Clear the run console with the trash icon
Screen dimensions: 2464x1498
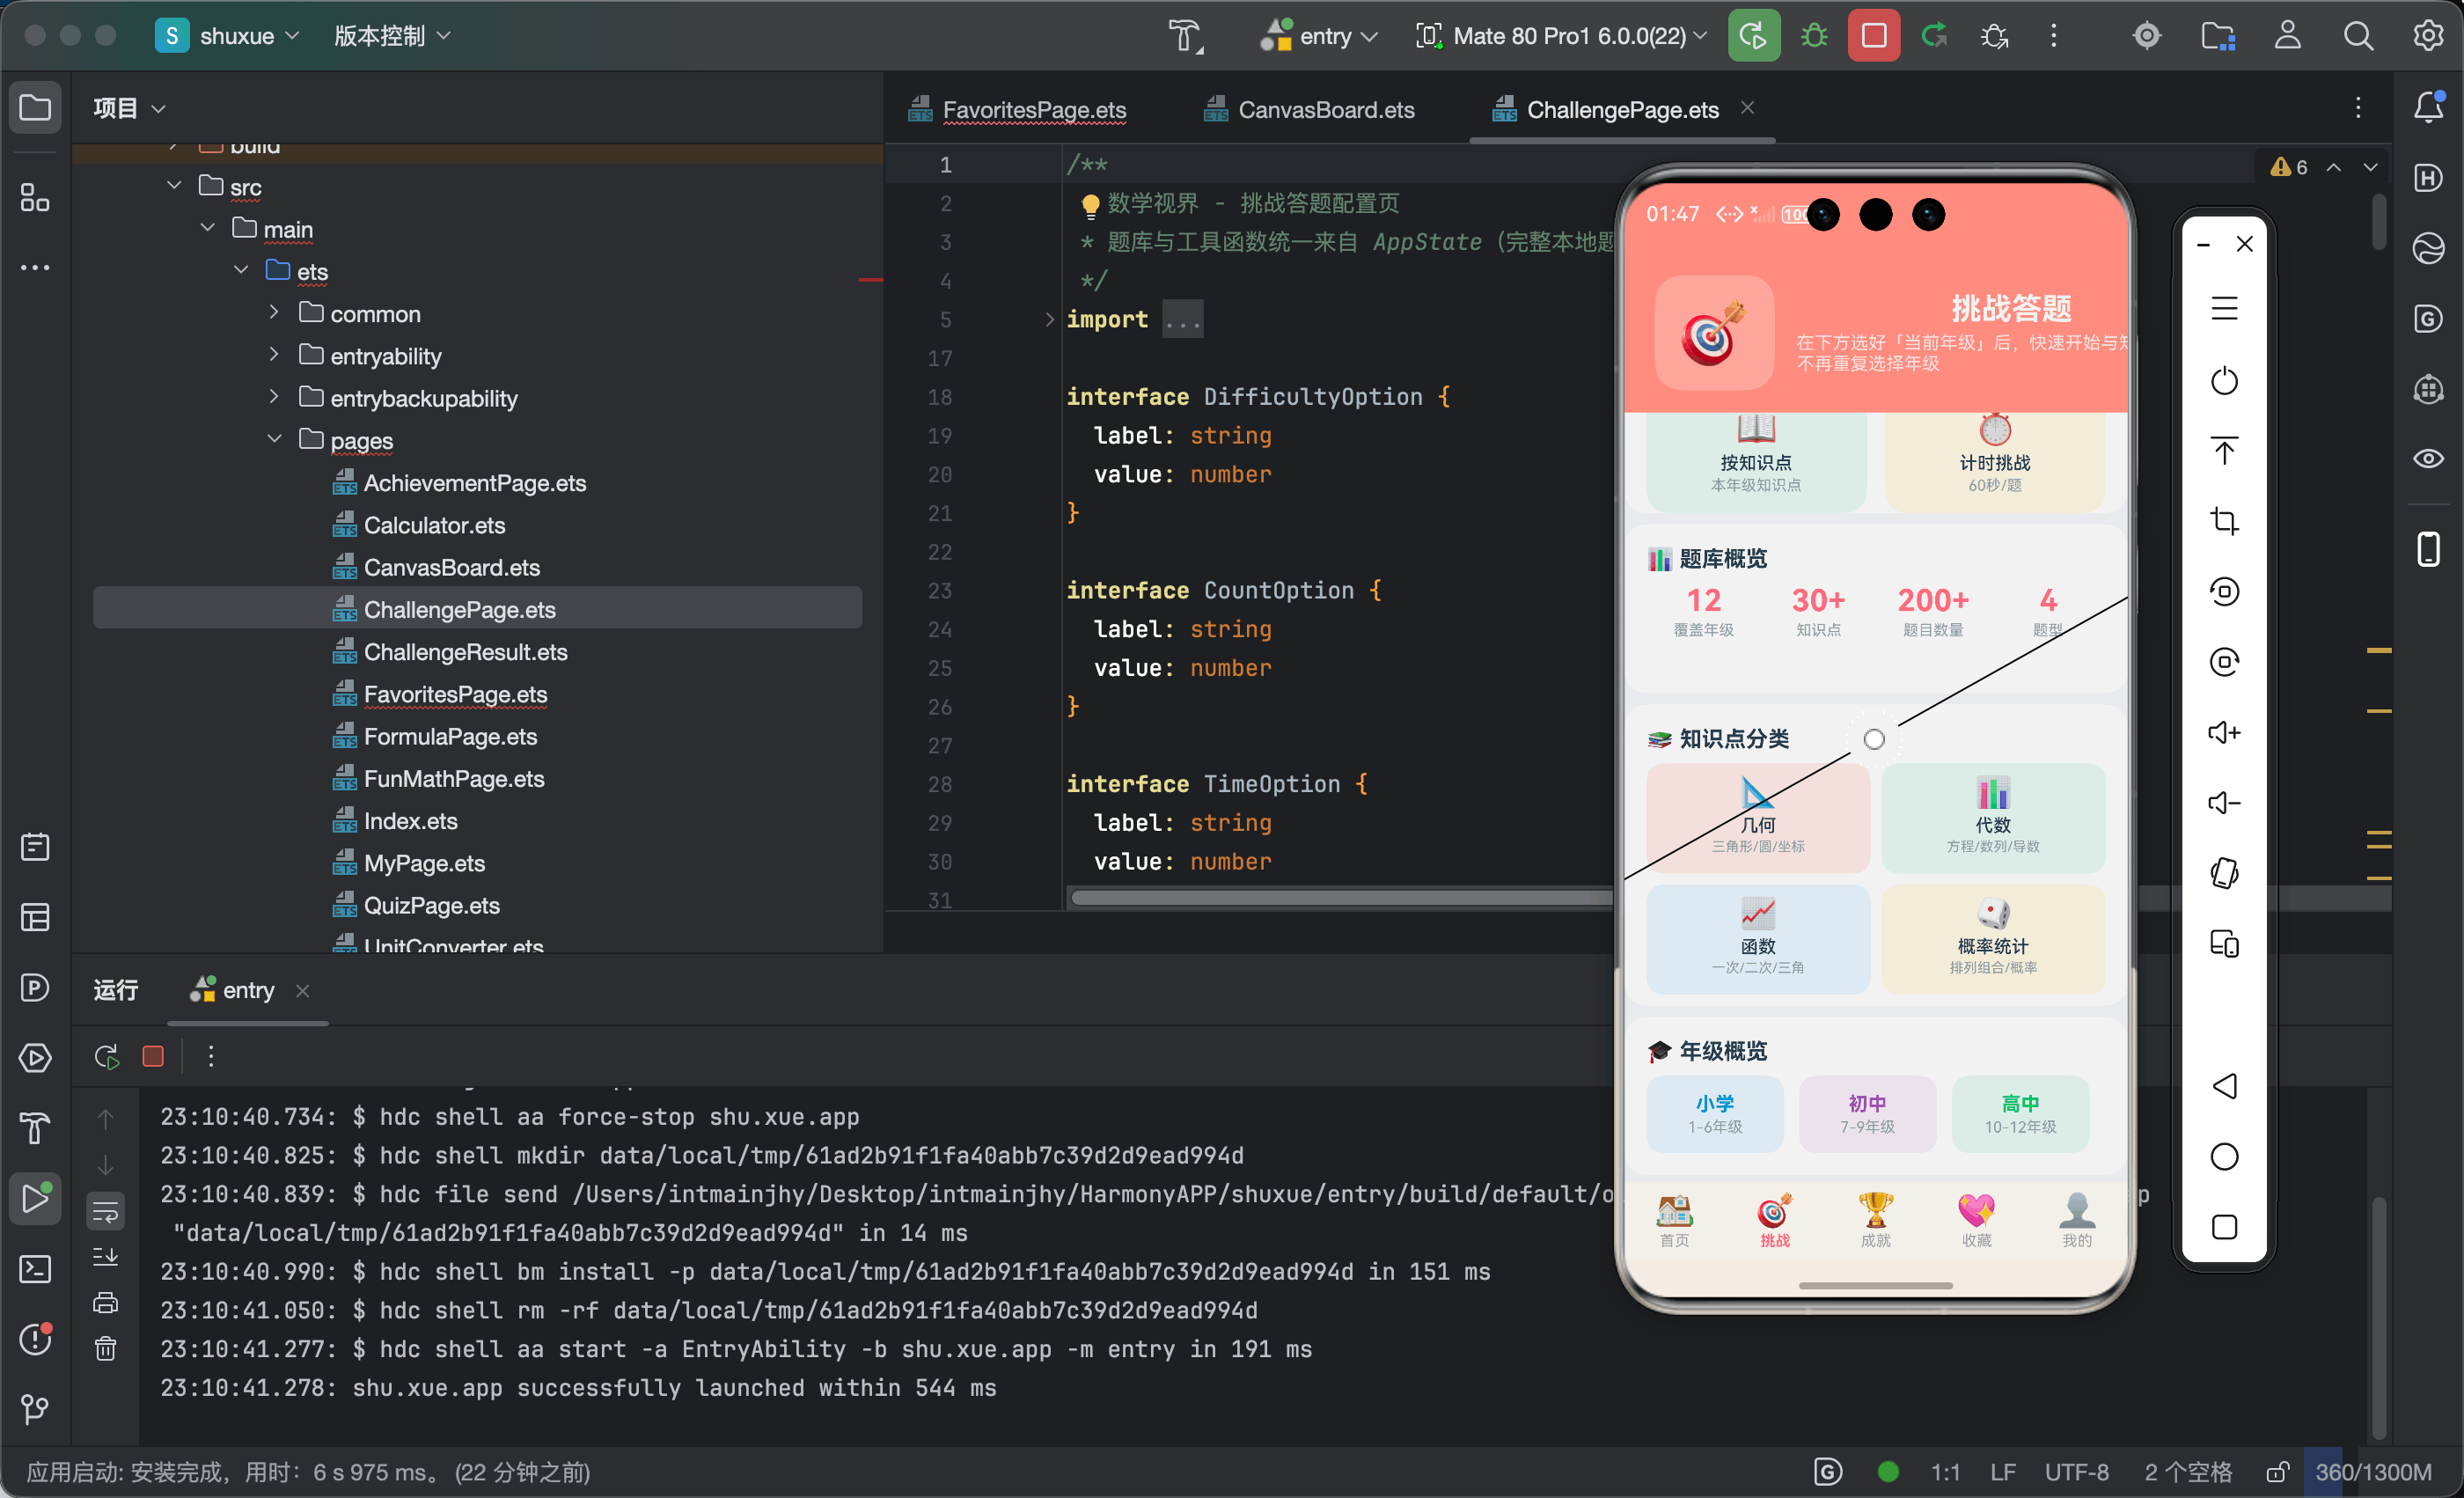point(105,1349)
